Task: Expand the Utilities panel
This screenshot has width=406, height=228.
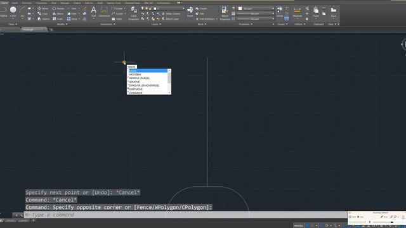Action: click(x=300, y=24)
